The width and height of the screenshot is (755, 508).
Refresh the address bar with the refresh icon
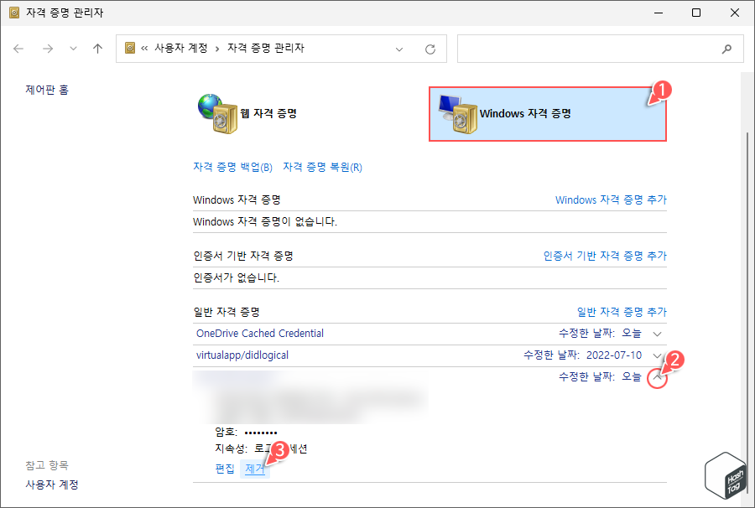[x=430, y=49]
